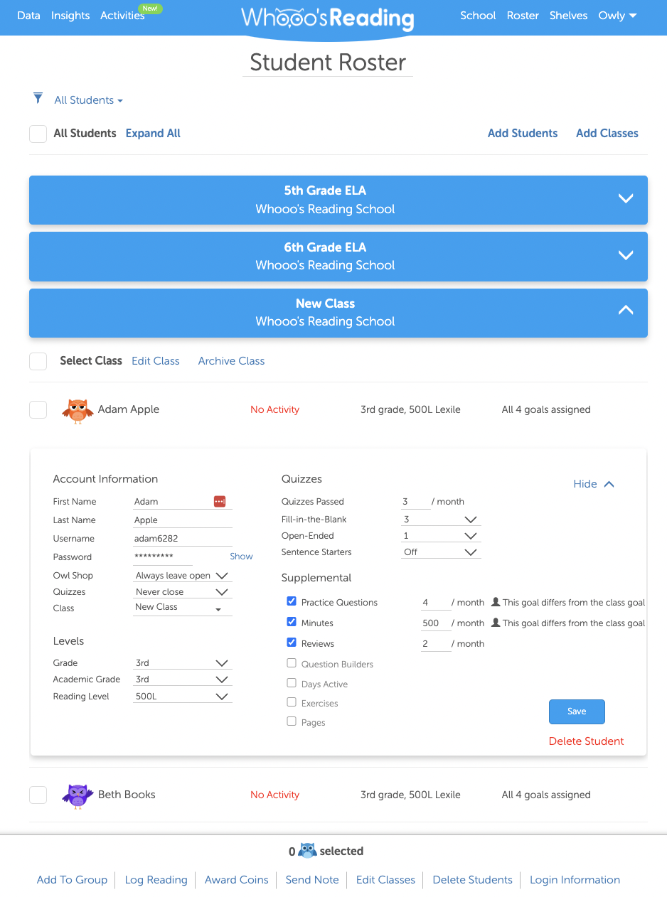Click the Add Students link
667x897 pixels.
point(523,133)
